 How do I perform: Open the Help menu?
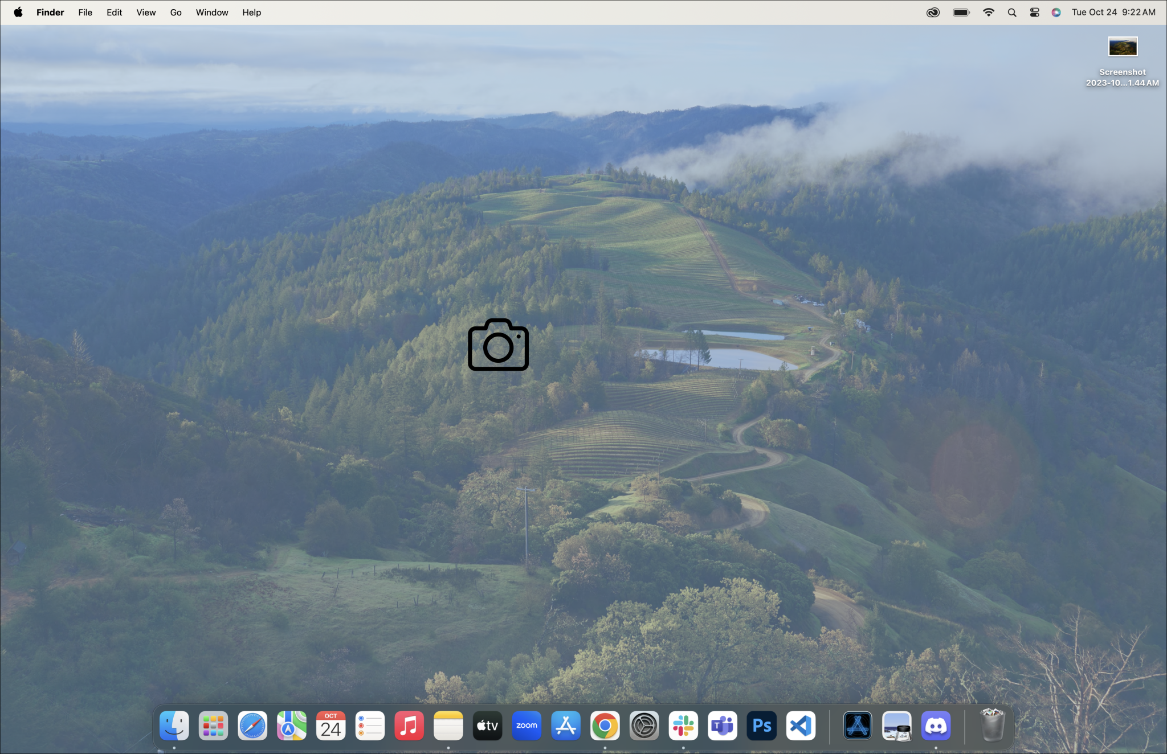251,12
